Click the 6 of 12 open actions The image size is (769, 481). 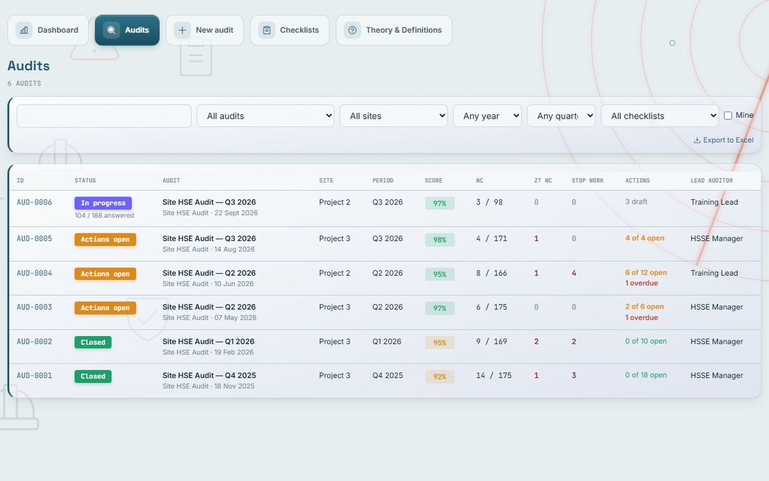coord(646,273)
